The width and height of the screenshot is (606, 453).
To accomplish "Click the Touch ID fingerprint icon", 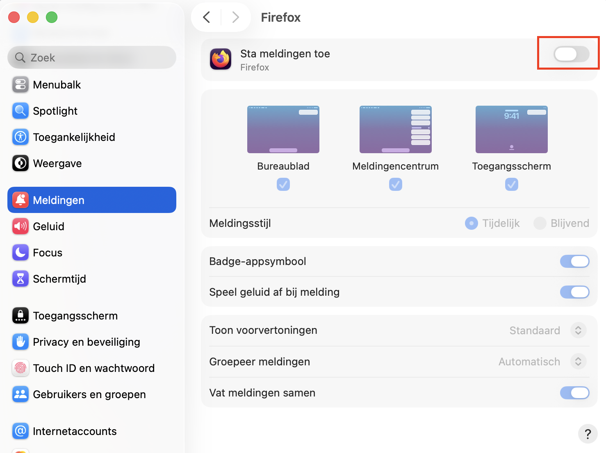I will point(21,368).
